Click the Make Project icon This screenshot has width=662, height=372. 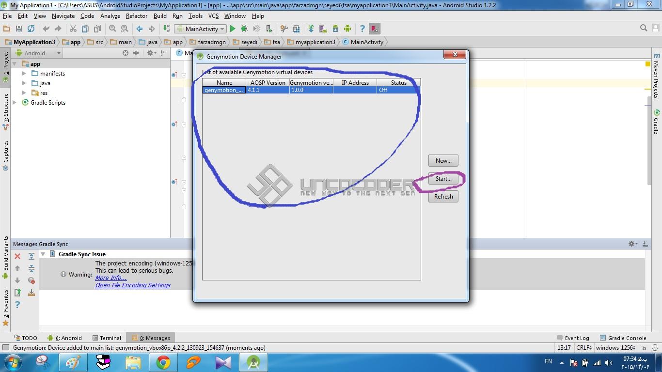pos(167,29)
